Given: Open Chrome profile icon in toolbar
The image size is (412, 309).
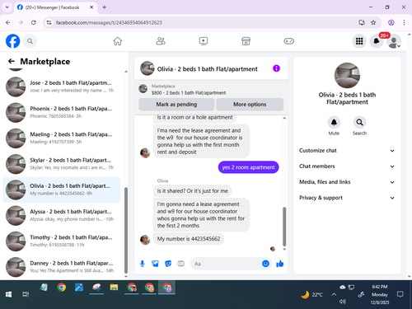Looking at the screenshot, I should coord(391,22).
